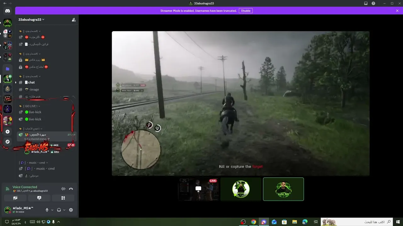Set a channel status for the voice channel

[x=37, y=139]
